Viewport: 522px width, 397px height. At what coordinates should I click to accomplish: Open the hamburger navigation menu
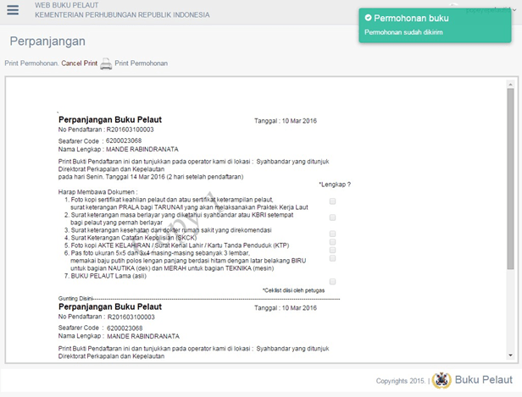point(13,10)
